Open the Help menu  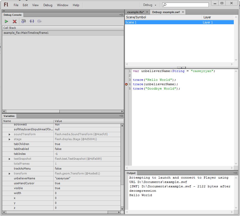point(76,5)
